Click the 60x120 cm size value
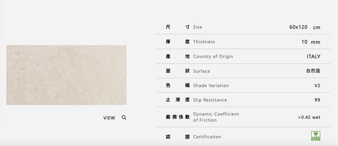 305,27
